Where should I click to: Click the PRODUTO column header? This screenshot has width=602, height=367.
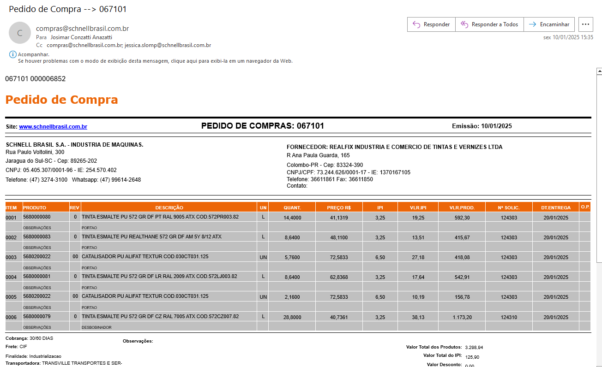[x=35, y=208]
